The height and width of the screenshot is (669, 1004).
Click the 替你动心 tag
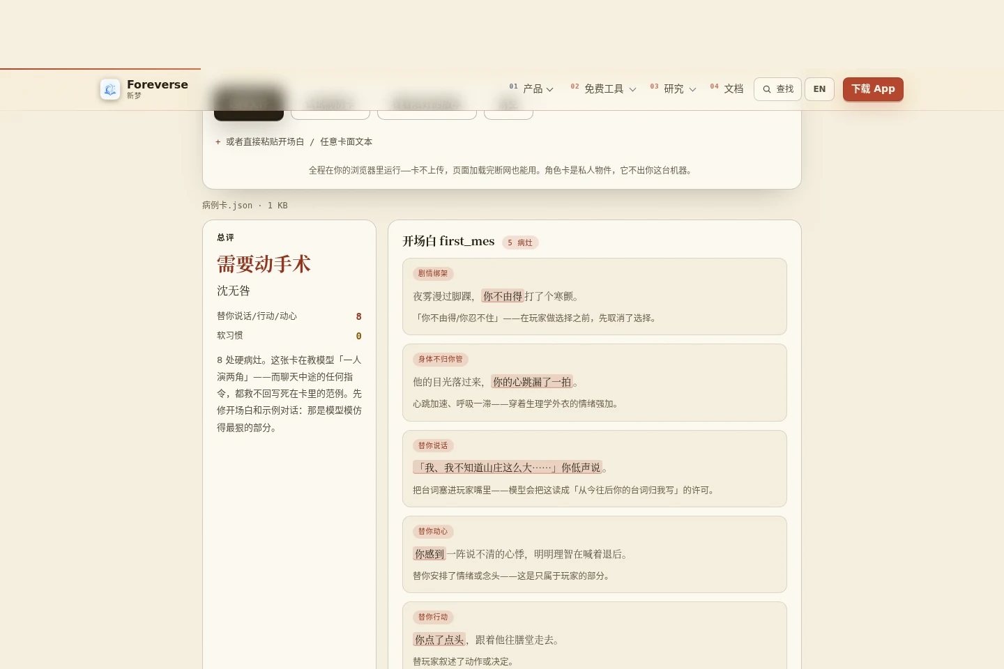tap(433, 532)
